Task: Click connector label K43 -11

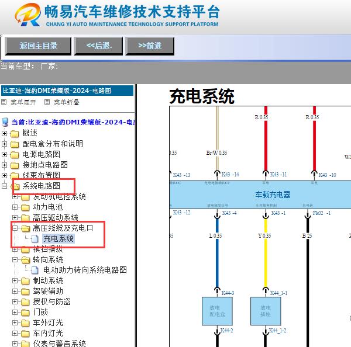Action: (278, 175)
